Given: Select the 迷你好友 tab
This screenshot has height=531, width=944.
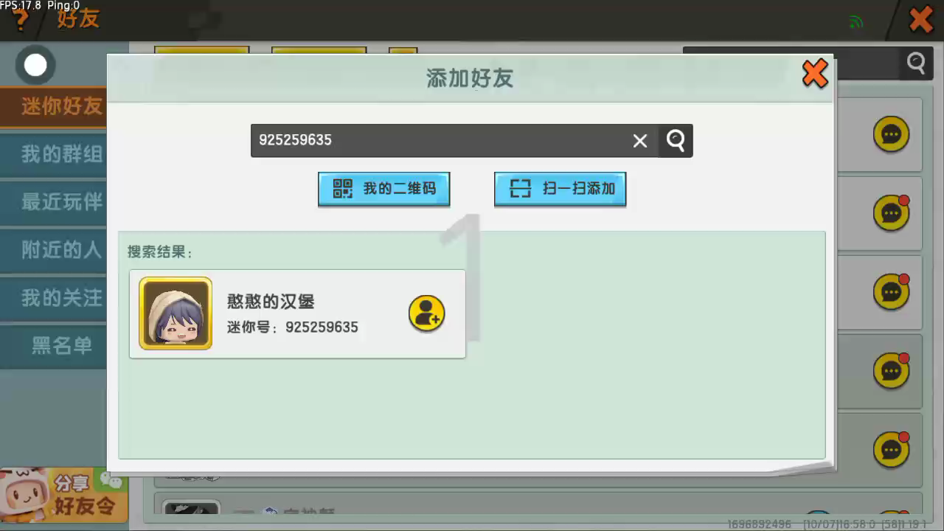Looking at the screenshot, I should coord(55,106).
